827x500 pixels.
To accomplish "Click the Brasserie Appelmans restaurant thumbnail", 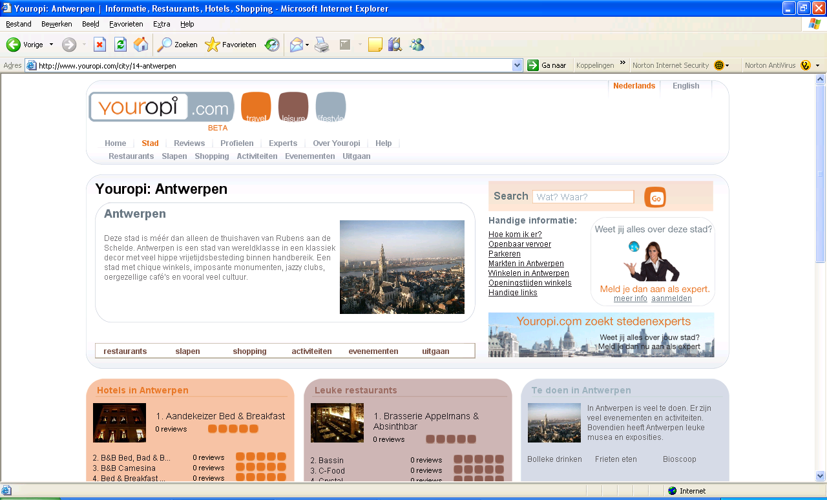I will 337,423.
